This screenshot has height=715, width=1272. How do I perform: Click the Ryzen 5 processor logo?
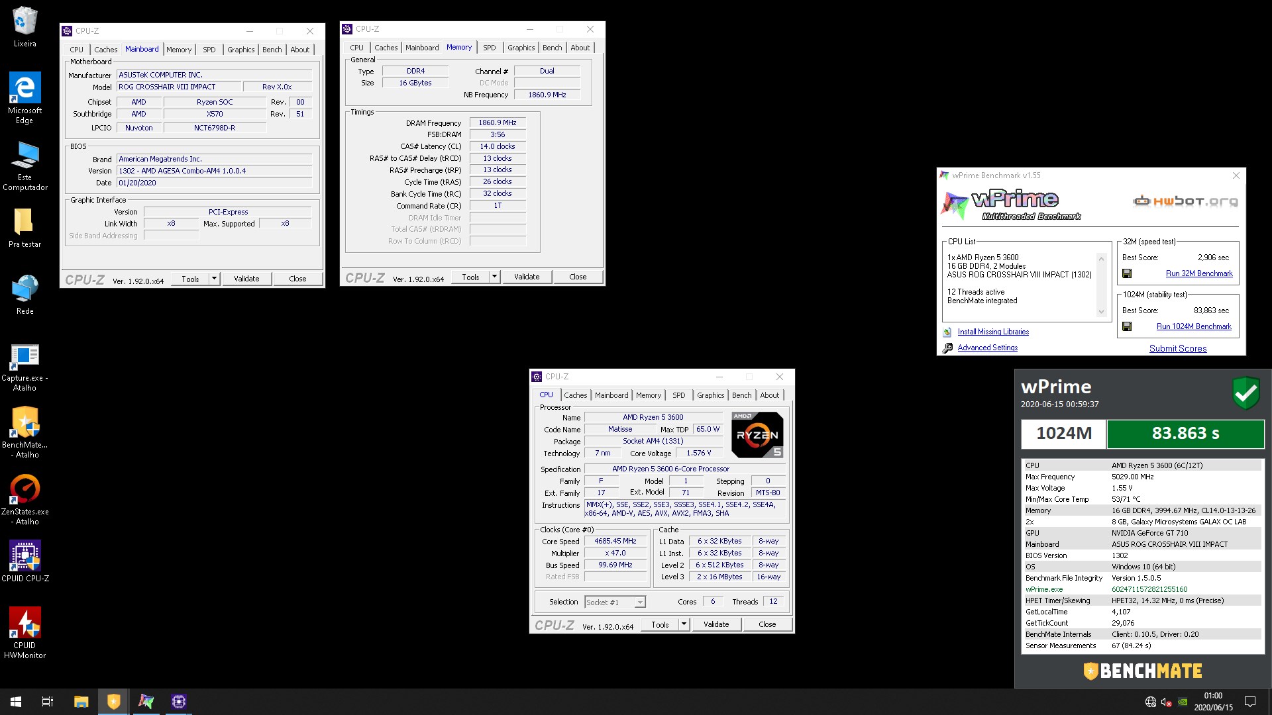pos(757,434)
